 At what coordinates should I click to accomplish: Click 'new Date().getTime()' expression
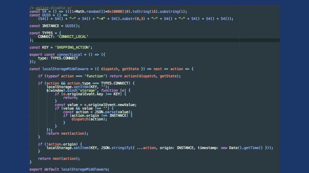[x=242, y=148]
